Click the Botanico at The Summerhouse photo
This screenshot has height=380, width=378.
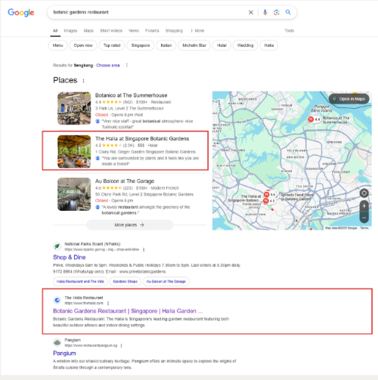point(74,108)
